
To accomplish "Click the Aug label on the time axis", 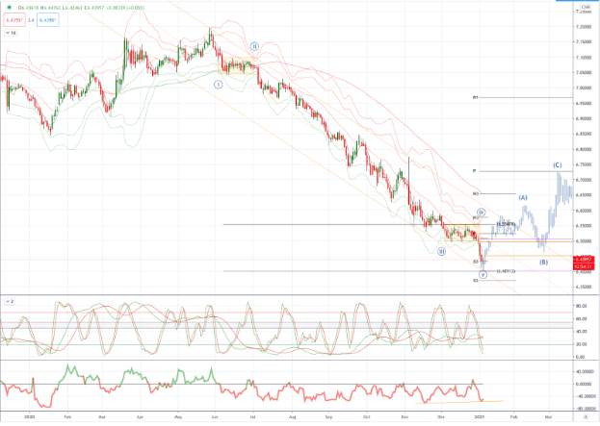I will coord(293,416).
